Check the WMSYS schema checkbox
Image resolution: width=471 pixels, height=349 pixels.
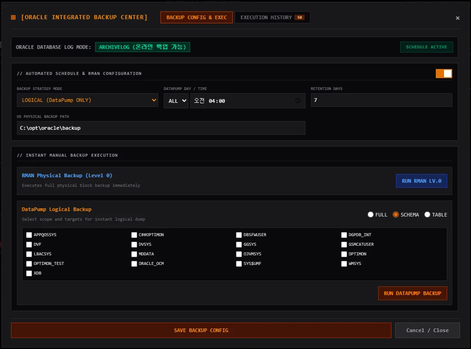pos(344,264)
